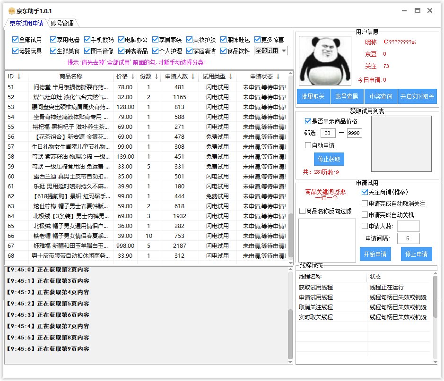Select row 北极绒 帽子男女通用情侣户
Image resolution: width=444 pixels, height=381 pixels.
147,226
